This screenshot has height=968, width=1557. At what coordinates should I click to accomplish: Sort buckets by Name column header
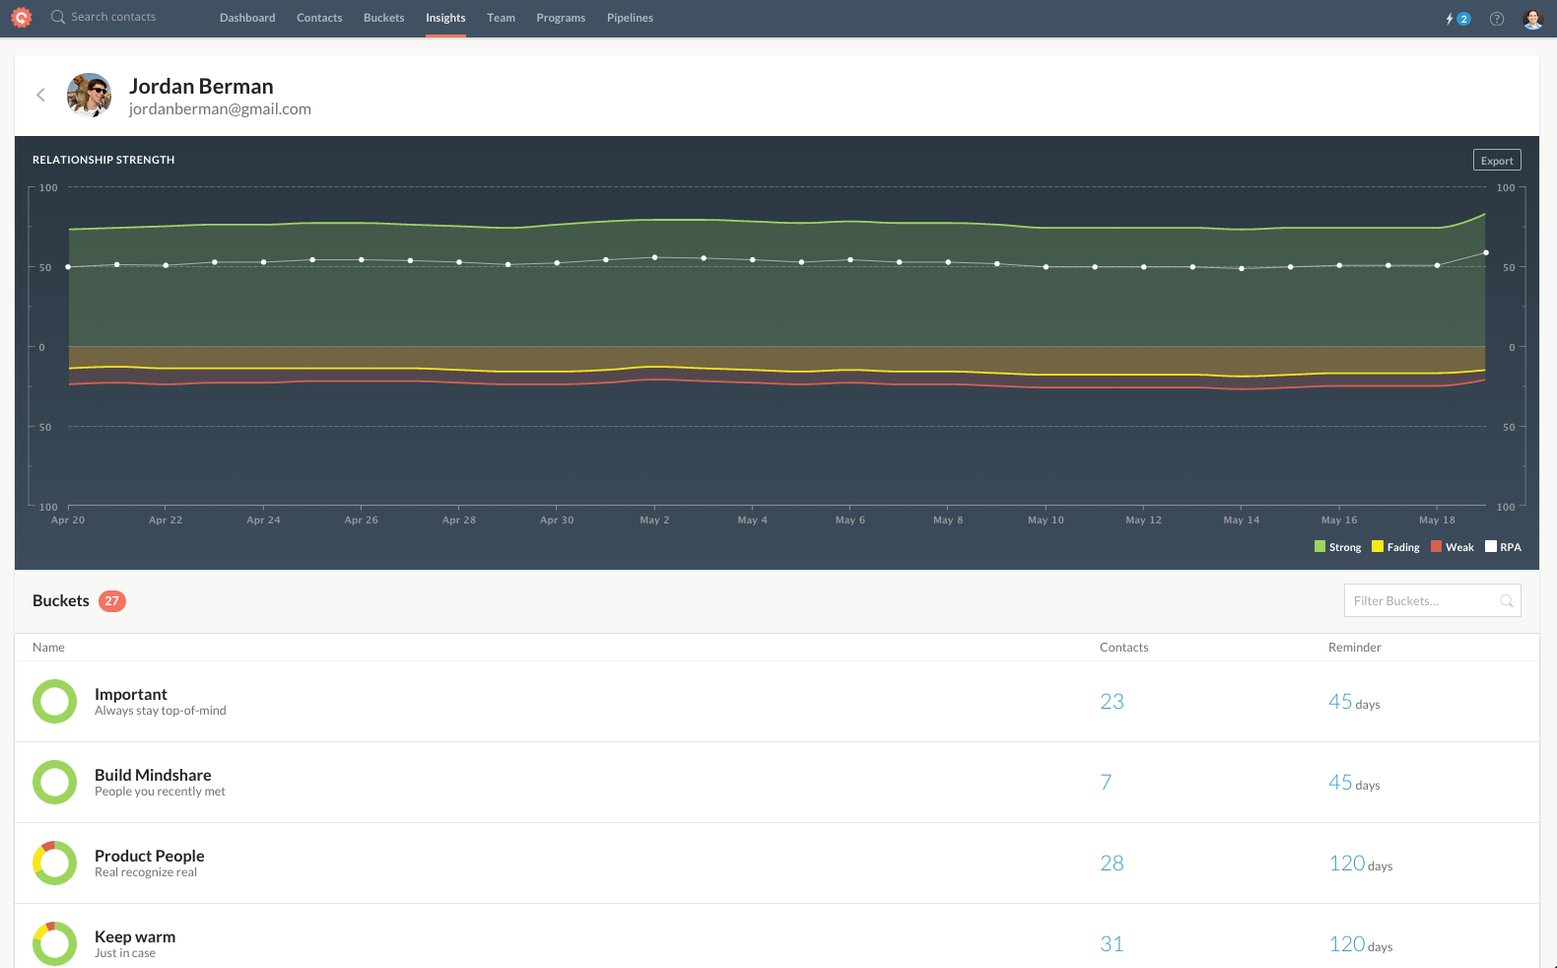pyautogui.click(x=48, y=648)
